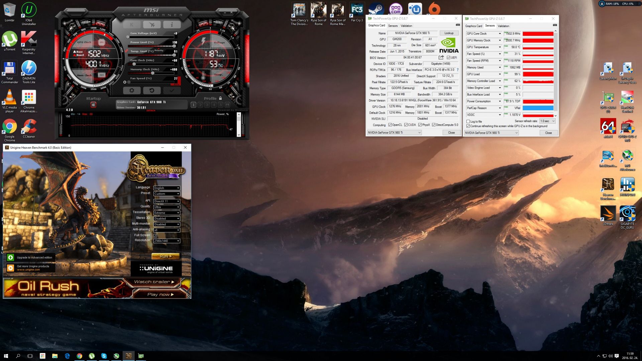Adjust the Core Clock slider handle

[134, 64]
